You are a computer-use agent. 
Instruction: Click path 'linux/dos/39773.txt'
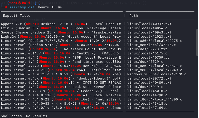click(147, 49)
